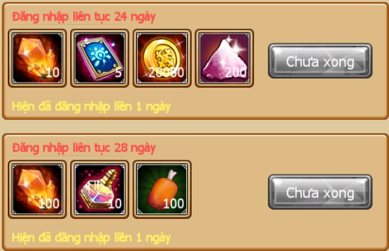Select the pink powder pile reward icon

point(224,58)
